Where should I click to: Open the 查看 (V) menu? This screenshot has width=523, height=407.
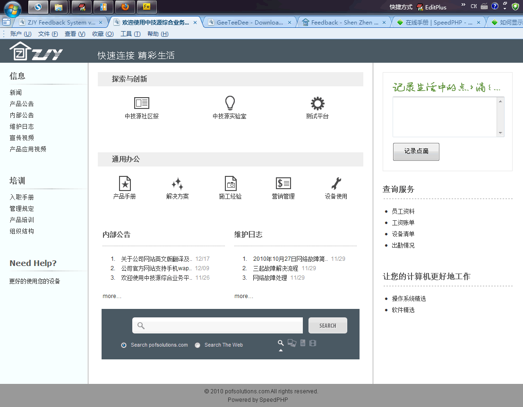pos(75,33)
